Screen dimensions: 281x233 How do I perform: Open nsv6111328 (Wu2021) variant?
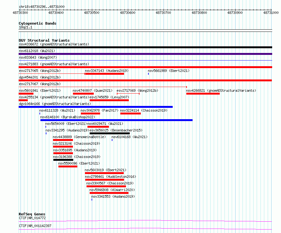pos(57,110)
